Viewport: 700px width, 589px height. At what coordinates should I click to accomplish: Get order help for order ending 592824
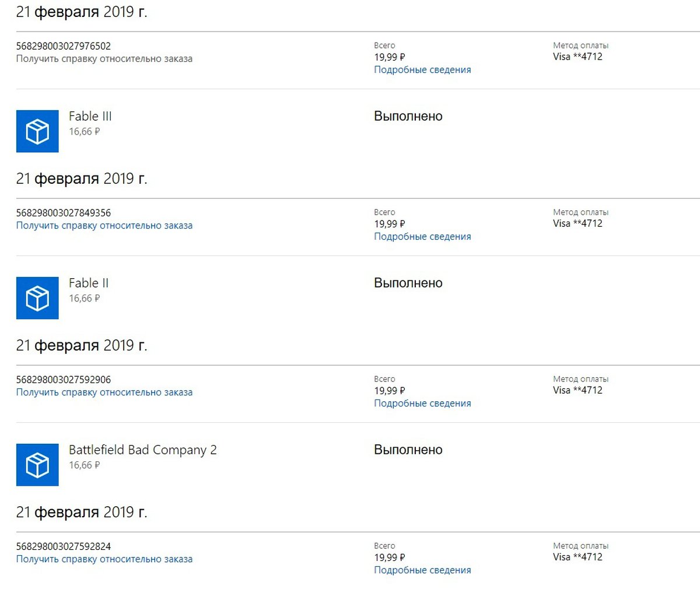tap(104, 559)
